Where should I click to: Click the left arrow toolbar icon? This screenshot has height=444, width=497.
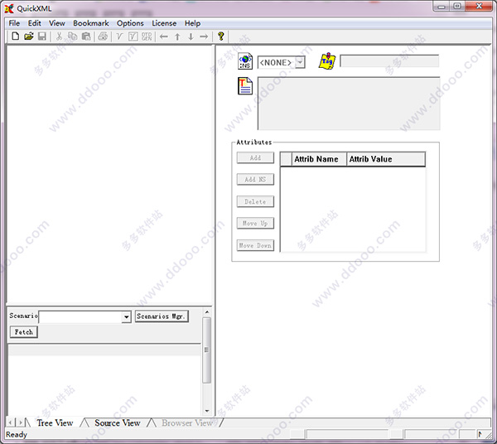click(x=163, y=36)
